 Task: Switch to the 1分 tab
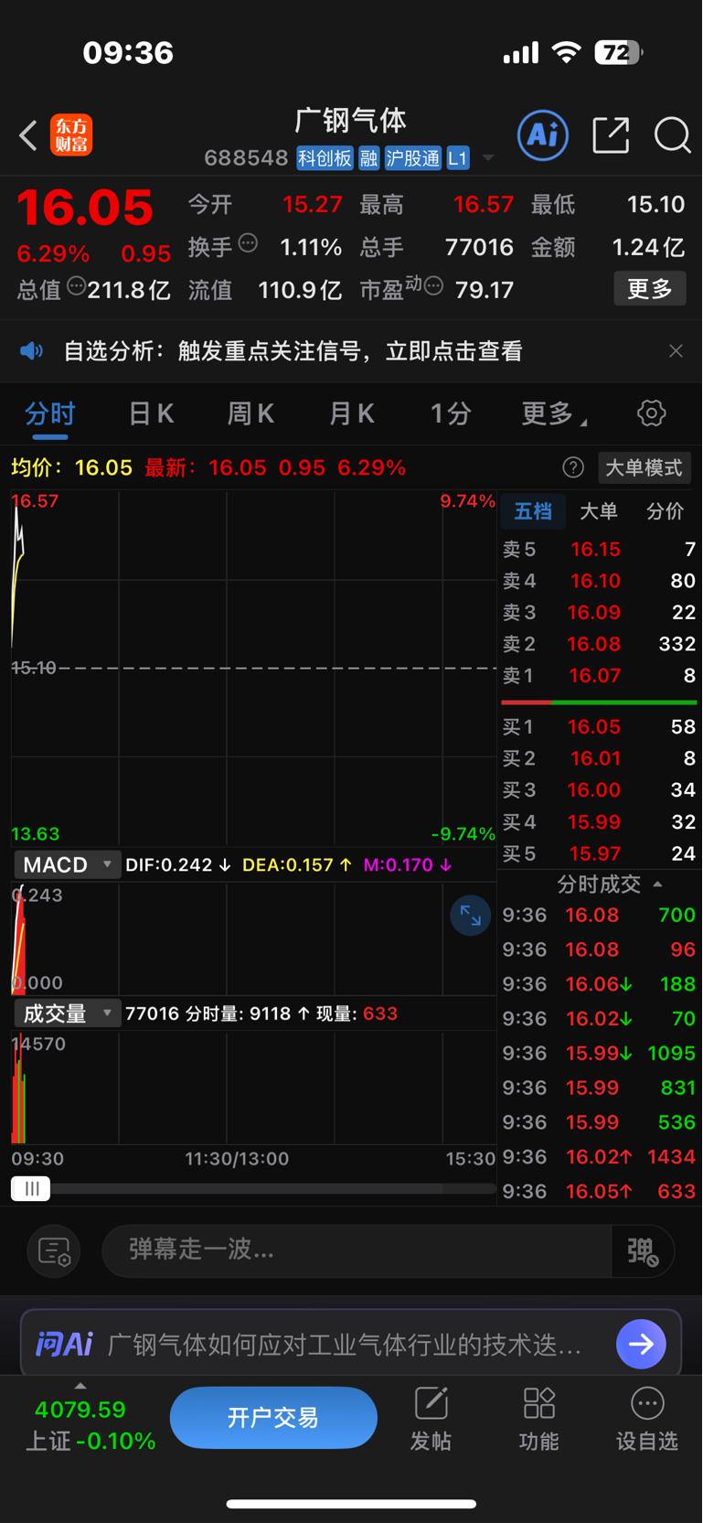click(x=451, y=414)
